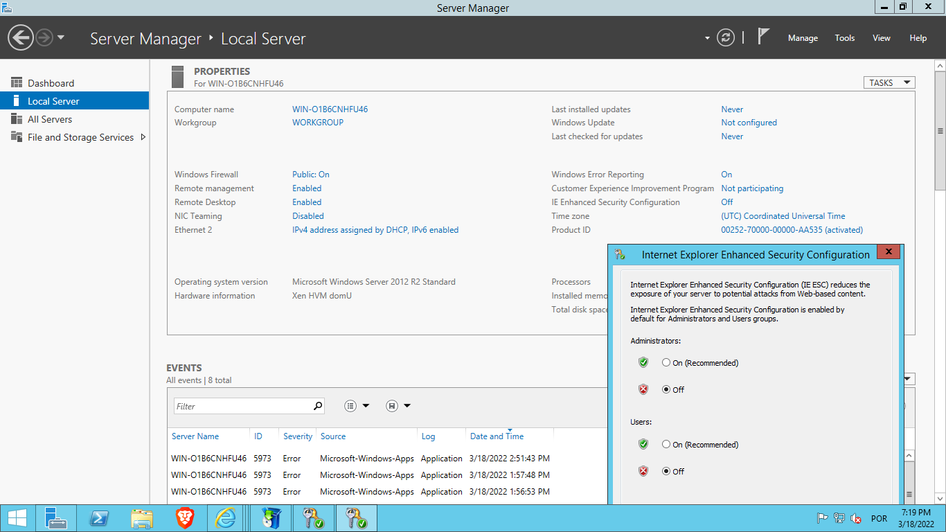
Task: Click the muted volume tray icon
Action: (856, 518)
